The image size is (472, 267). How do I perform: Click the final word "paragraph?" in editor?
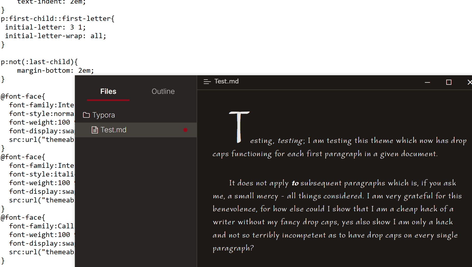coord(233,248)
